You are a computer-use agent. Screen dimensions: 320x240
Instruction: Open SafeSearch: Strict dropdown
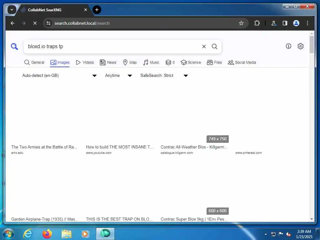(164, 76)
